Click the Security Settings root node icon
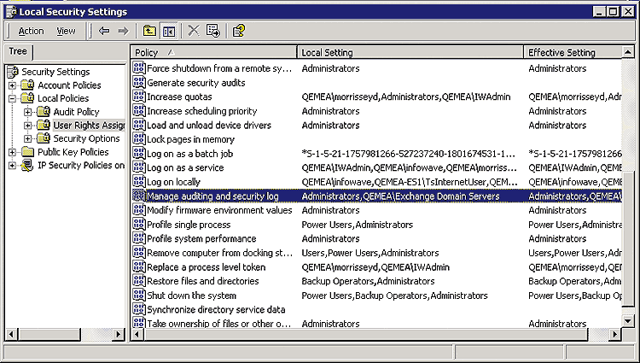Viewport: 640px width, 363px height. [x=13, y=72]
